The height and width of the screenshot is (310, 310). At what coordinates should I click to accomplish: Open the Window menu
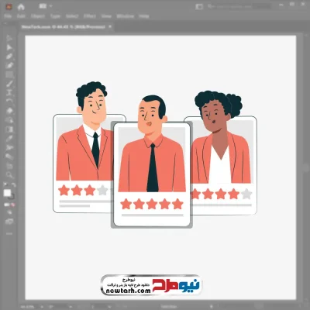point(126,16)
